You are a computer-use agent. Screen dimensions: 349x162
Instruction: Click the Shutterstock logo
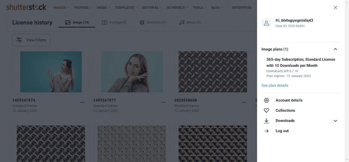26,7
